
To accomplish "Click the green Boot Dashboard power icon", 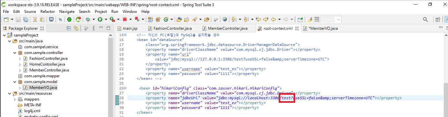I will [x=69, y=19].
